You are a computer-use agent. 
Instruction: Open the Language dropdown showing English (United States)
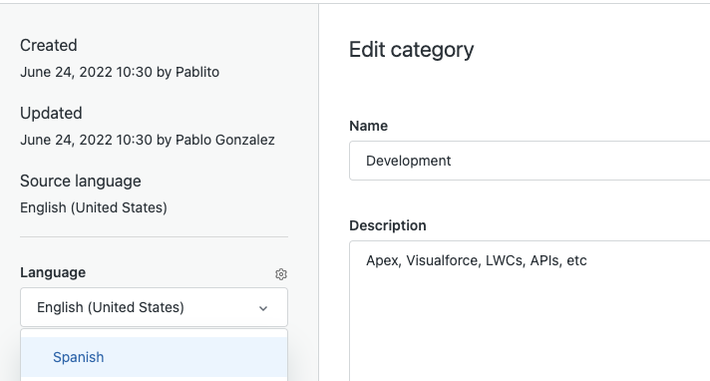(x=154, y=307)
